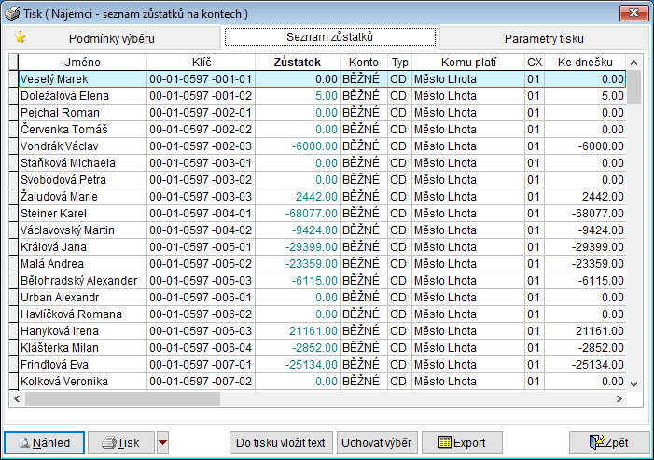The width and height of the screenshot is (654, 460).
Task: Click the yellow star icon
Action: 21,37
